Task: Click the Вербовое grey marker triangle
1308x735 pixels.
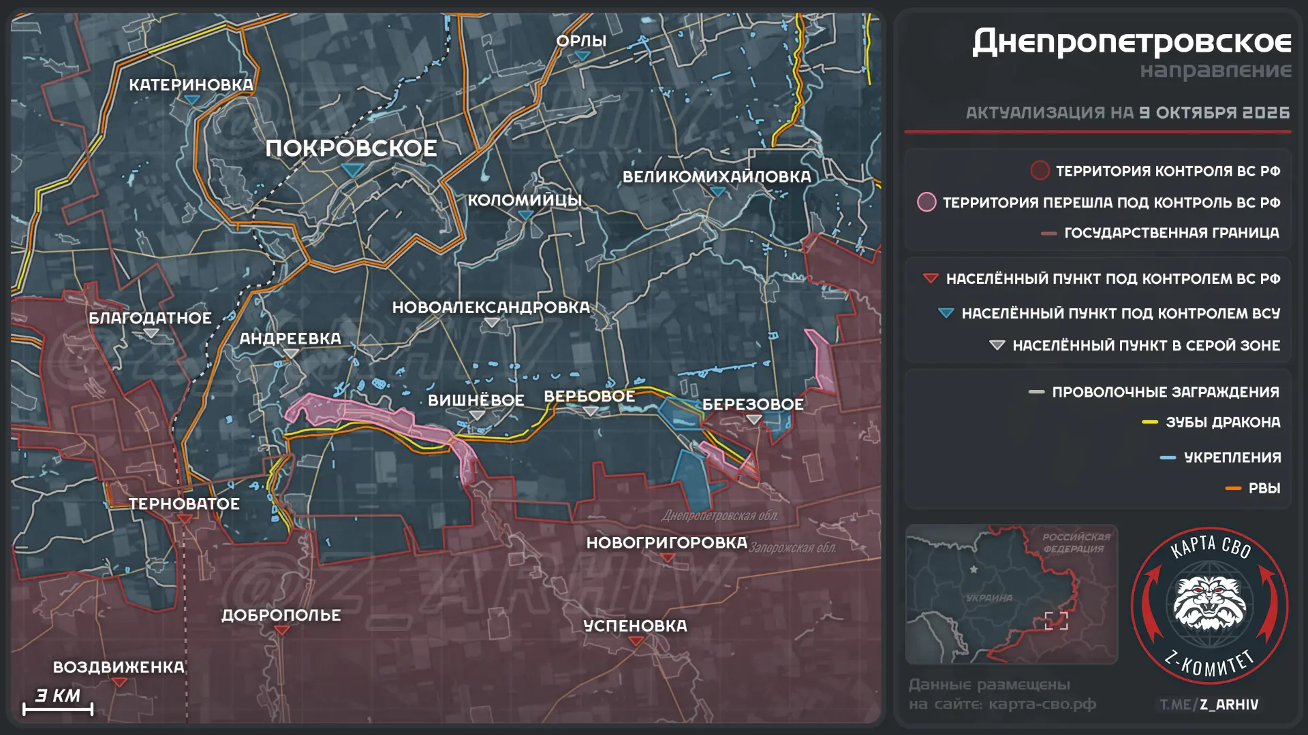Action: tap(590, 411)
